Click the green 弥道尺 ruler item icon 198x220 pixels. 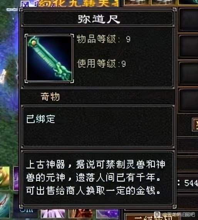(49, 58)
